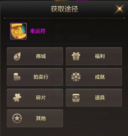The height and width of the screenshot is (136, 128).
Task: Click the 获取途径 dialog title
Action: pos(64,9)
